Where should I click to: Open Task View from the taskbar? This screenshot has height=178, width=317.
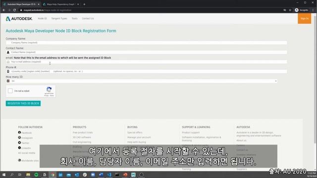20,175
